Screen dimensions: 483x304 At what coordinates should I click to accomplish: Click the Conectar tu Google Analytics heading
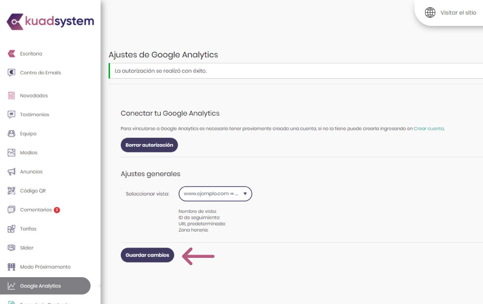pyautogui.click(x=170, y=113)
